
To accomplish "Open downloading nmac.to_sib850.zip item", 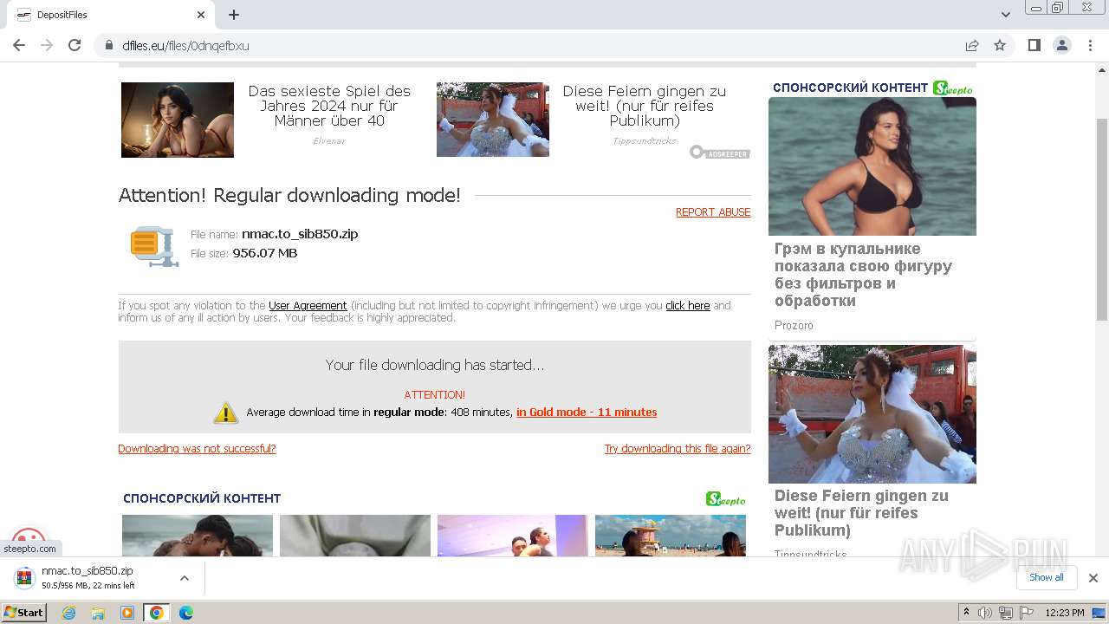I will (x=88, y=578).
